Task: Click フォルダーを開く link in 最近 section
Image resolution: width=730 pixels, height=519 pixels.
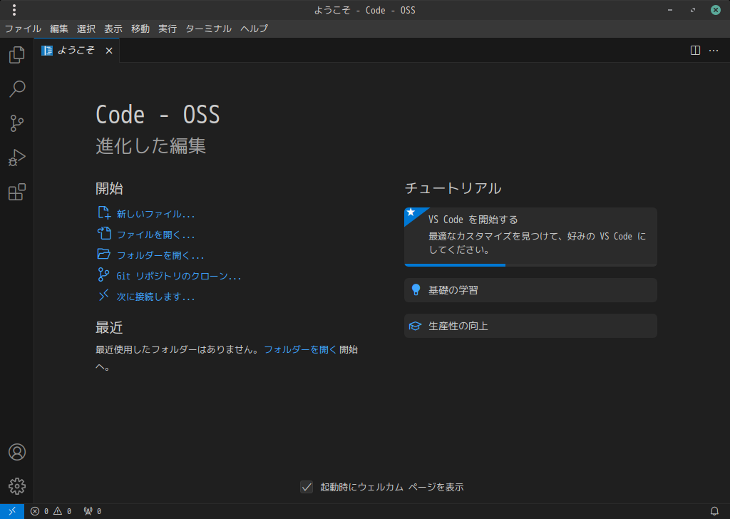Action: [x=300, y=349]
